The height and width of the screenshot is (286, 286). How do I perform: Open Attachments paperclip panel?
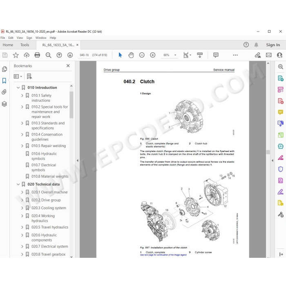[4, 92]
